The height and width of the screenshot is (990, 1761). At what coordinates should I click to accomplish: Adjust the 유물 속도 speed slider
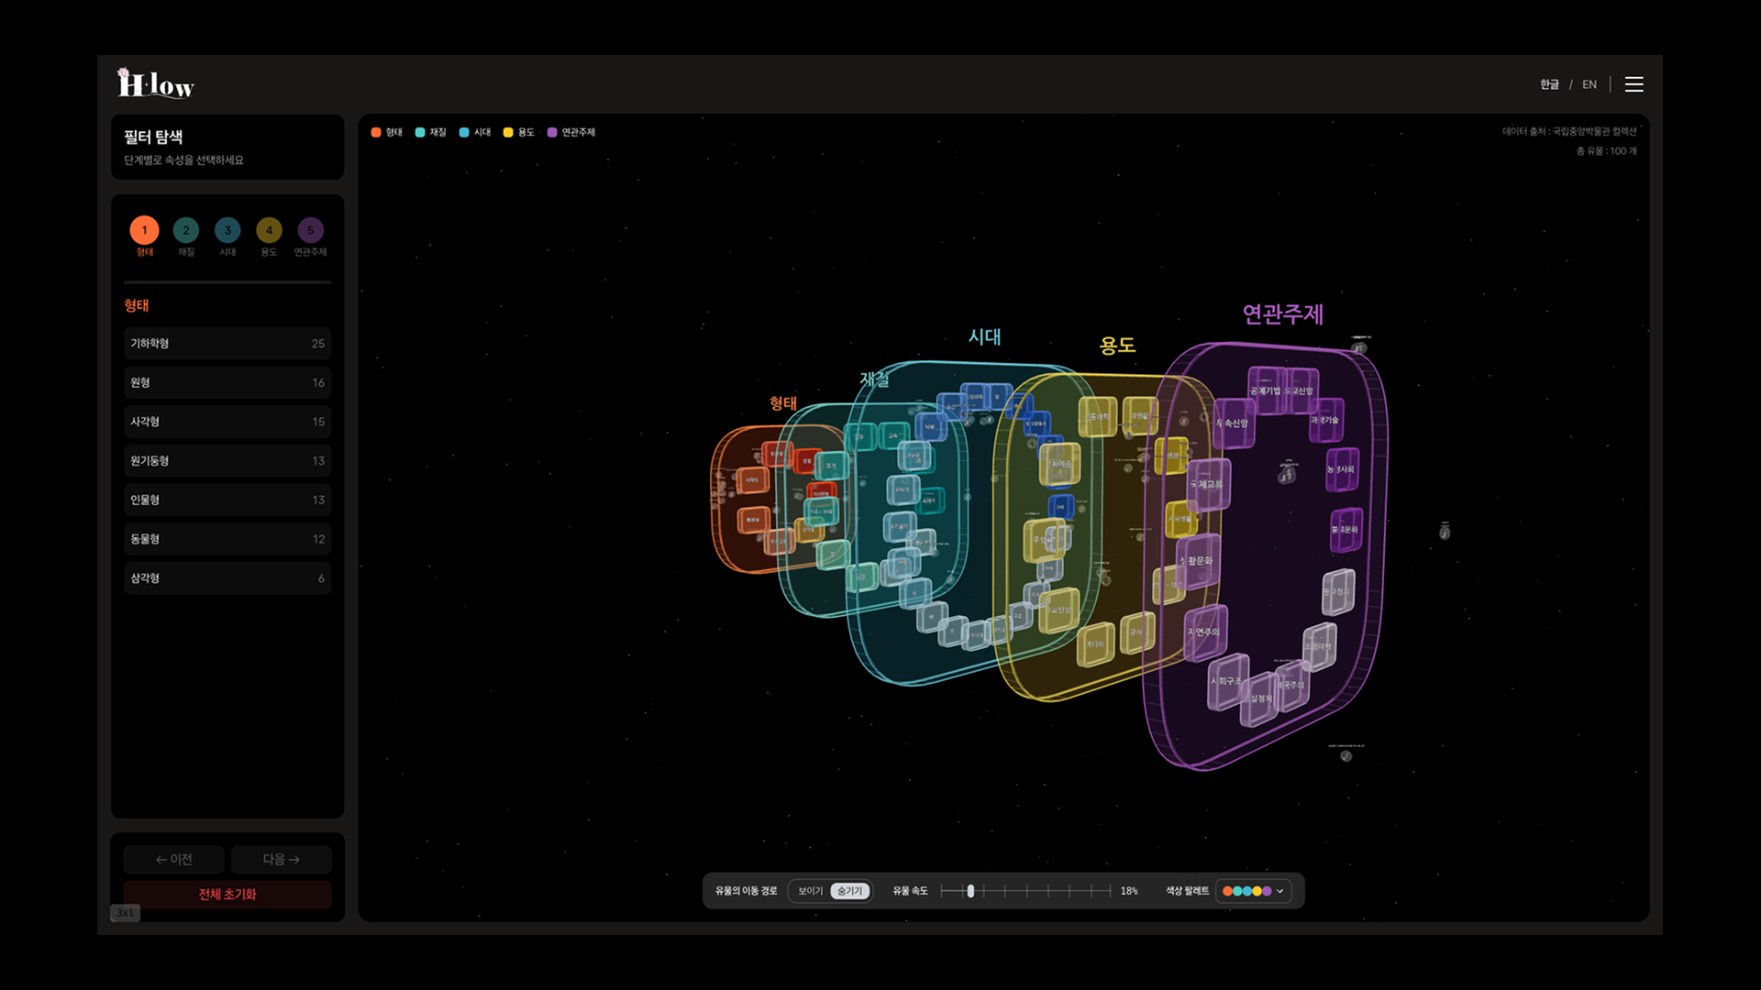click(970, 891)
